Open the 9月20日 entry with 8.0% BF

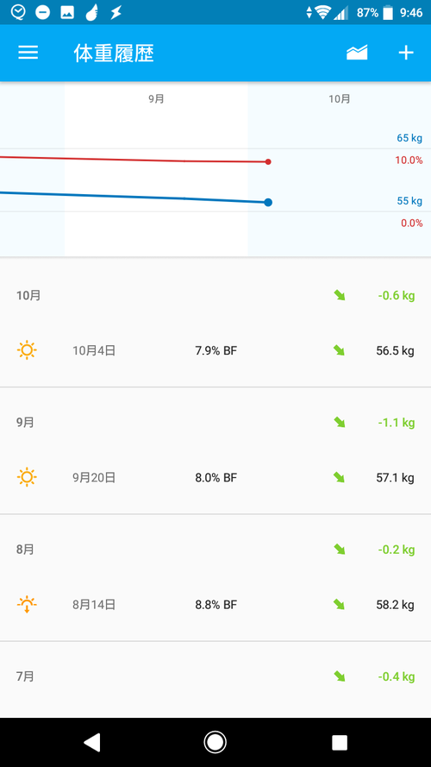[215, 477]
